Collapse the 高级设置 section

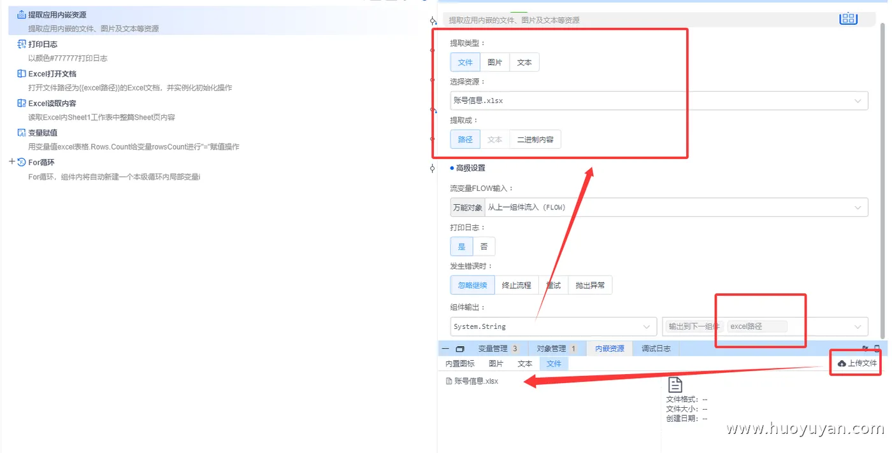(x=468, y=168)
